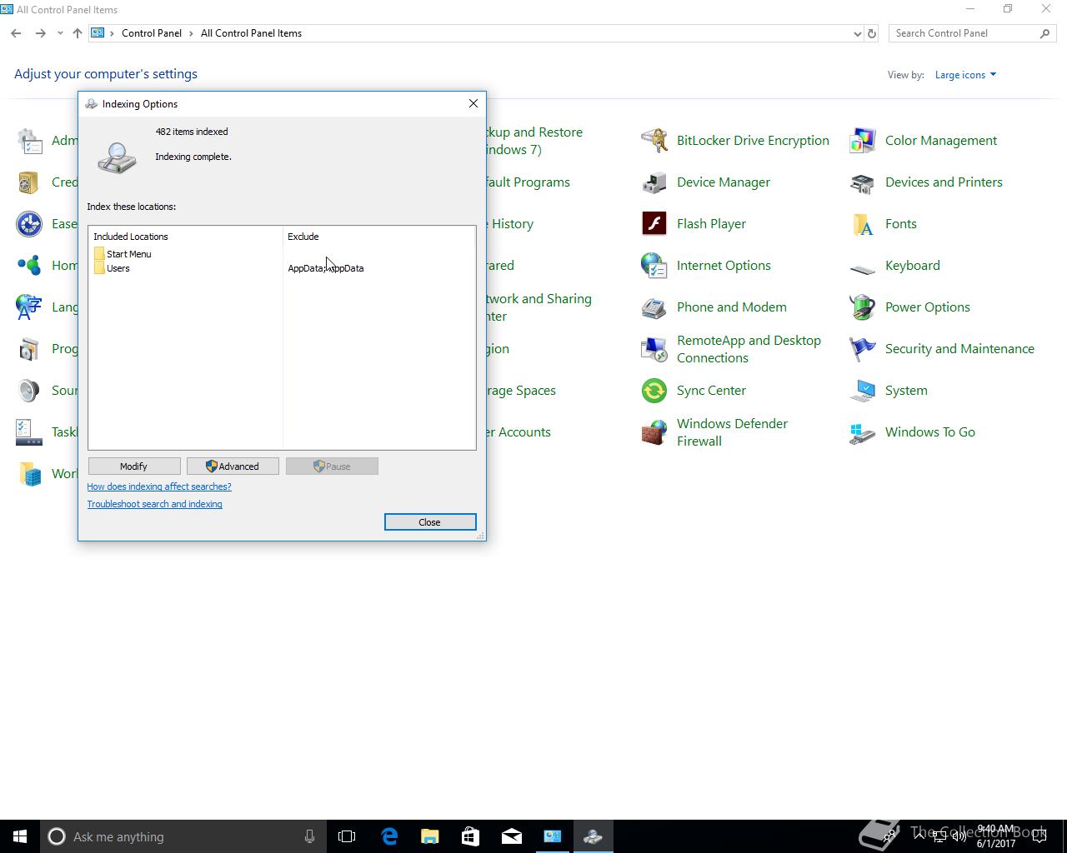1067x853 pixels.
Task: Open Microsoft Edge from taskbar
Action: pyautogui.click(x=389, y=836)
